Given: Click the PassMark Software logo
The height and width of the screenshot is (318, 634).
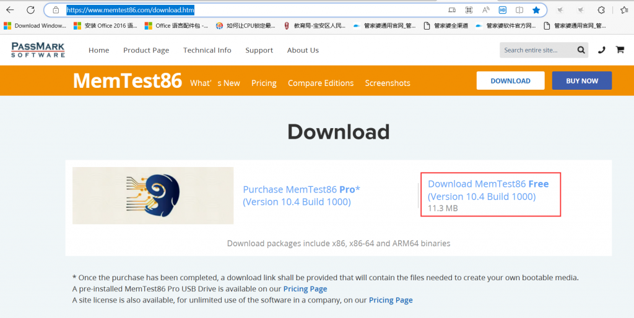Looking at the screenshot, I should click(x=38, y=49).
